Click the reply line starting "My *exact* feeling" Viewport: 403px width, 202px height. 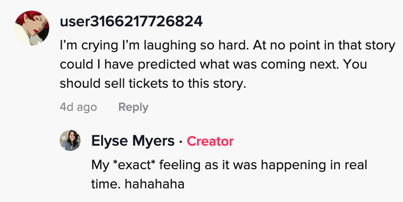click(x=229, y=165)
